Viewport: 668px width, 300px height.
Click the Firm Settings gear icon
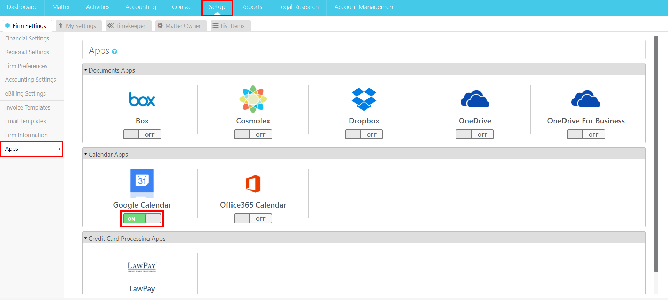pyautogui.click(x=8, y=25)
